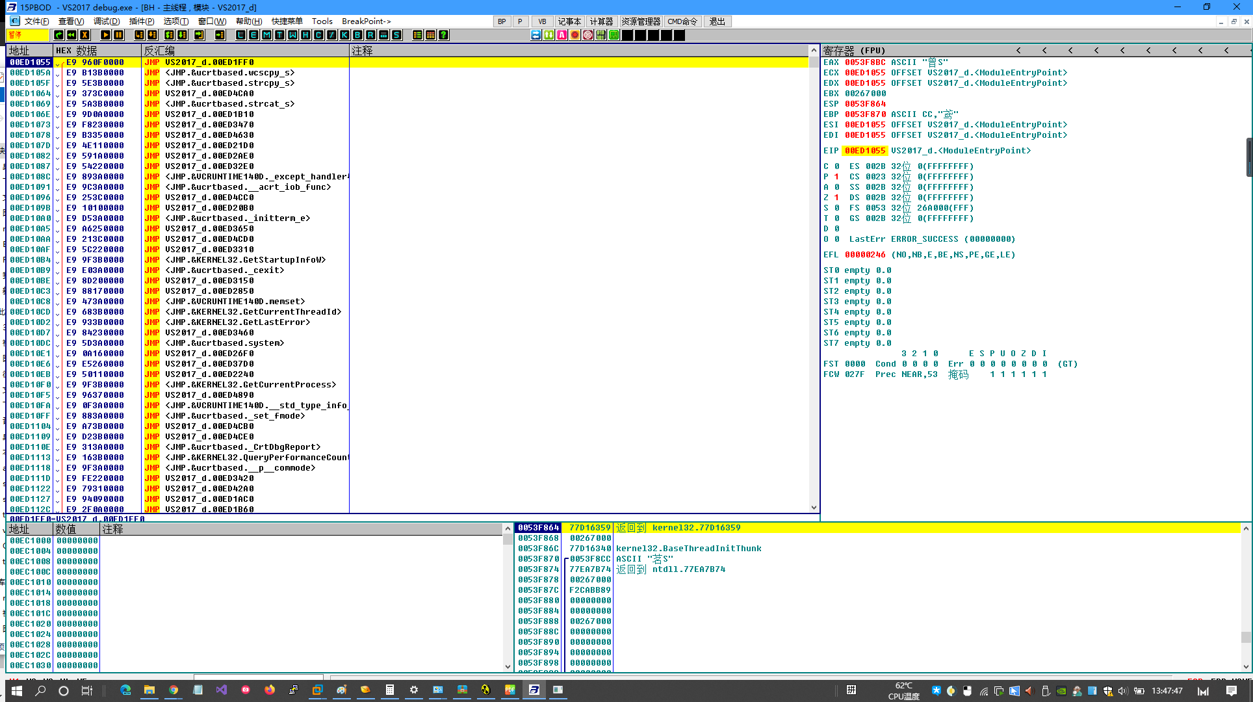The image size is (1253, 702).
Task: Expand the BreakPoint-> menu
Action: point(367,21)
